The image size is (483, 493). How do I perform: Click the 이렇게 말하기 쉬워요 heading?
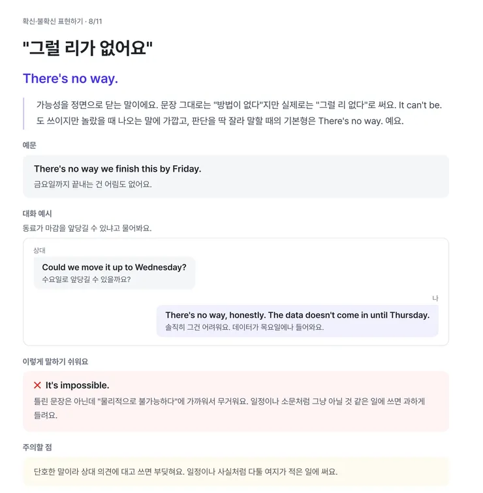click(55, 362)
